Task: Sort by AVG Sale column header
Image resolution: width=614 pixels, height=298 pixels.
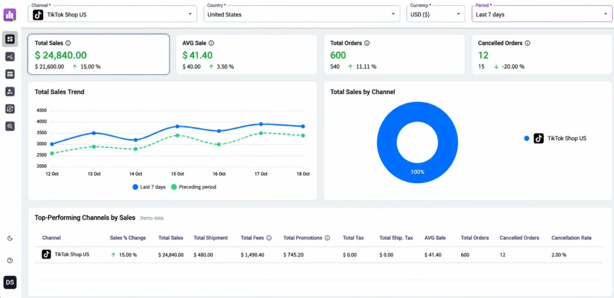Action: (435, 238)
